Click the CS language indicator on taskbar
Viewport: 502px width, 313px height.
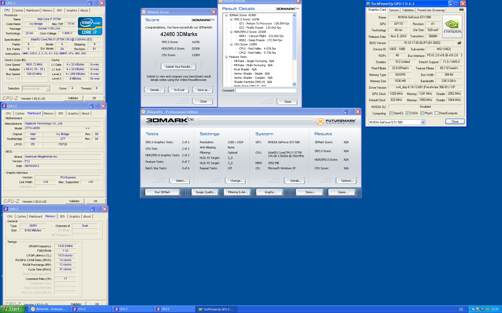461,309
